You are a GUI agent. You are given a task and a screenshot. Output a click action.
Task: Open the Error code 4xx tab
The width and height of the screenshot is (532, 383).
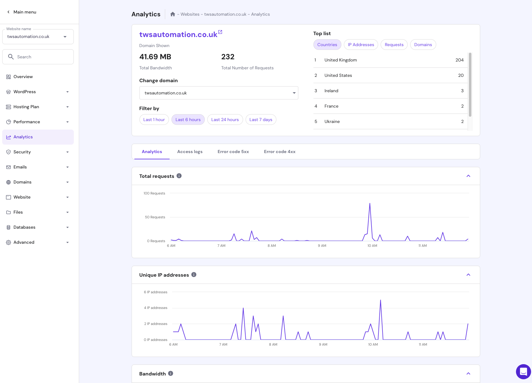pyautogui.click(x=280, y=152)
